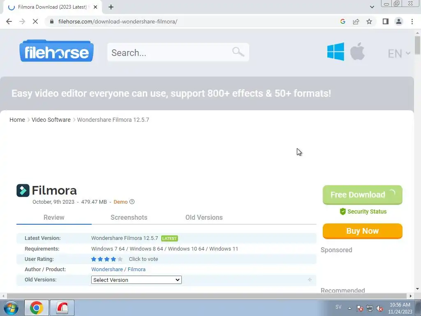Show hidden tray icons arrow
Screen dimensions: 421x316
(x=349, y=308)
